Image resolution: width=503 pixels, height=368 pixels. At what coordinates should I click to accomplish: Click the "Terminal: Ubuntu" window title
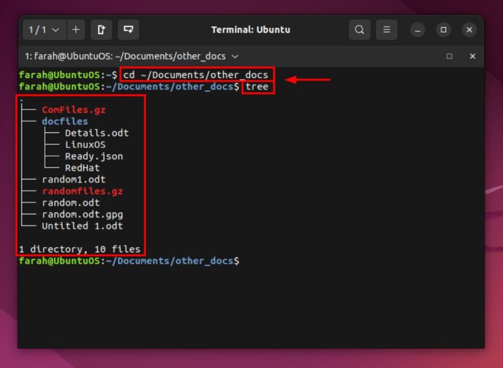pos(251,30)
